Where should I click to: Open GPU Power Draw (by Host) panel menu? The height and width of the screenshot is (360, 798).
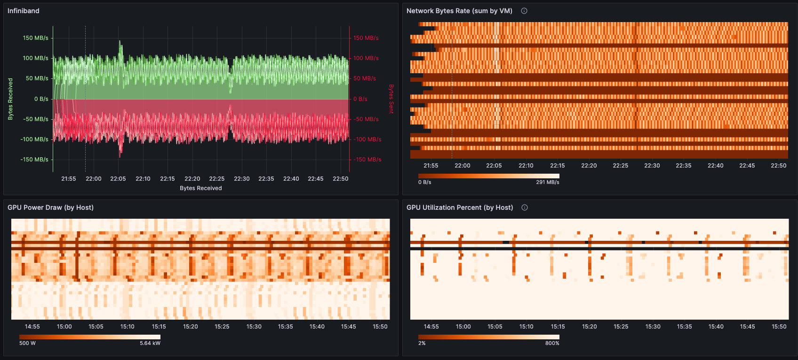pyautogui.click(x=50, y=207)
